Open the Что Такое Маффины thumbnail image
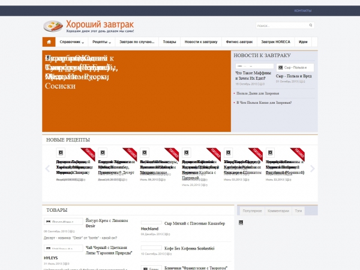Image resolution: width=360 pixels, height=270 pixels. coord(254,66)
